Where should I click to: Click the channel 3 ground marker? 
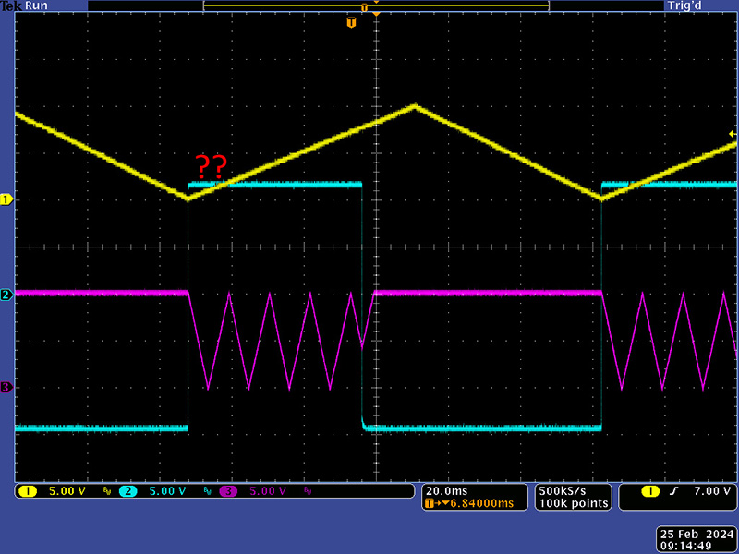[6, 388]
